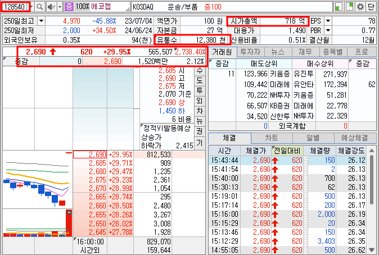Click the purple 증 margin badge icon
The width and height of the screenshot is (379, 255).
pyautogui.click(x=69, y=7)
